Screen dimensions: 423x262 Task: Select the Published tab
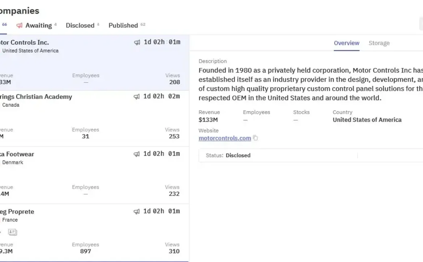123,26
